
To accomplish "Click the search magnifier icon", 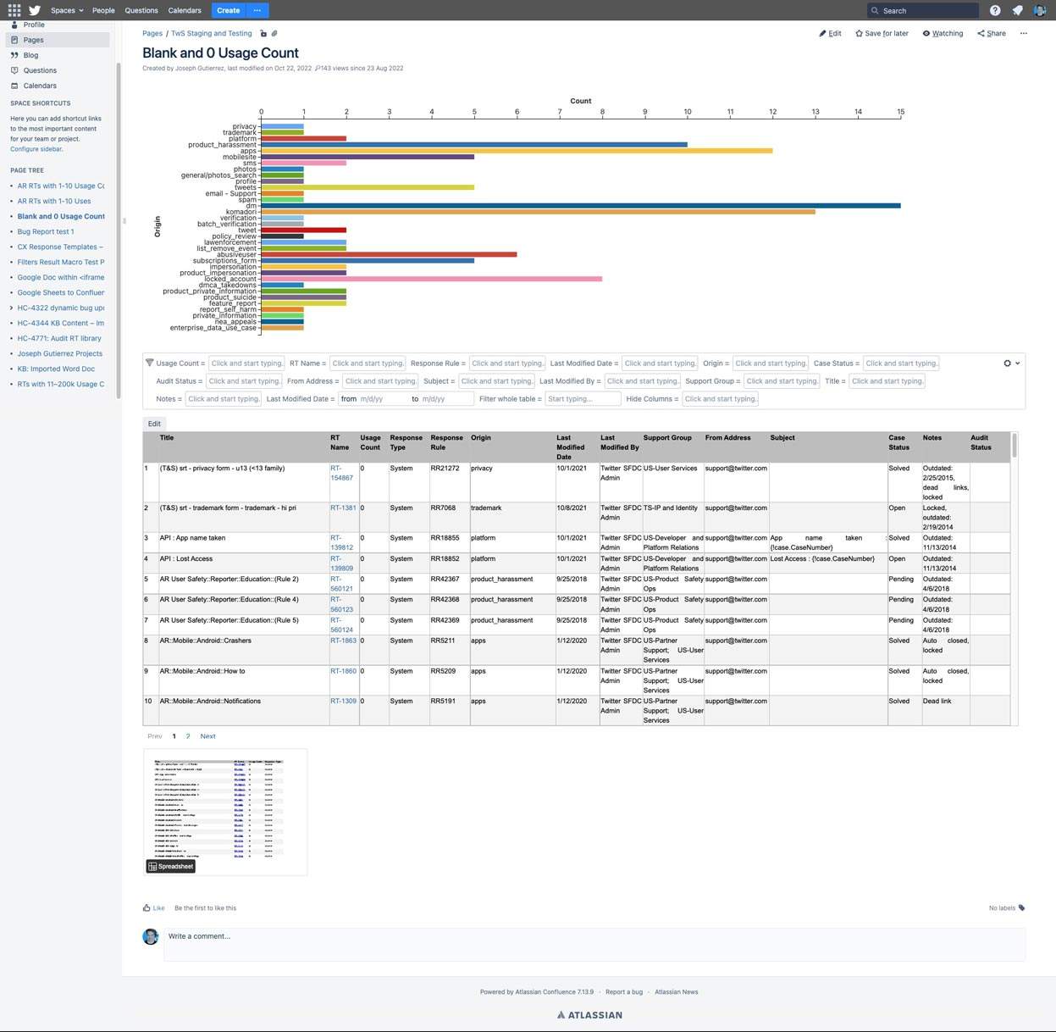I will pyautogui.click(x=875, y=11).
